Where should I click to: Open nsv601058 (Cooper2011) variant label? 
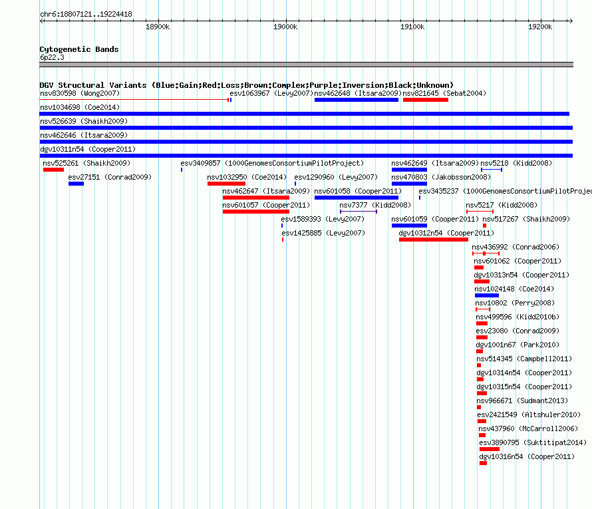358,191
